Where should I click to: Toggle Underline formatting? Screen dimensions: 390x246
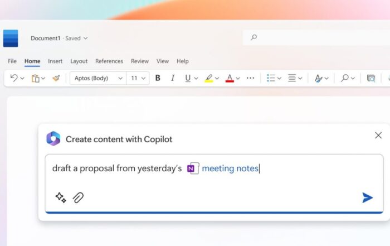point(188,78)
